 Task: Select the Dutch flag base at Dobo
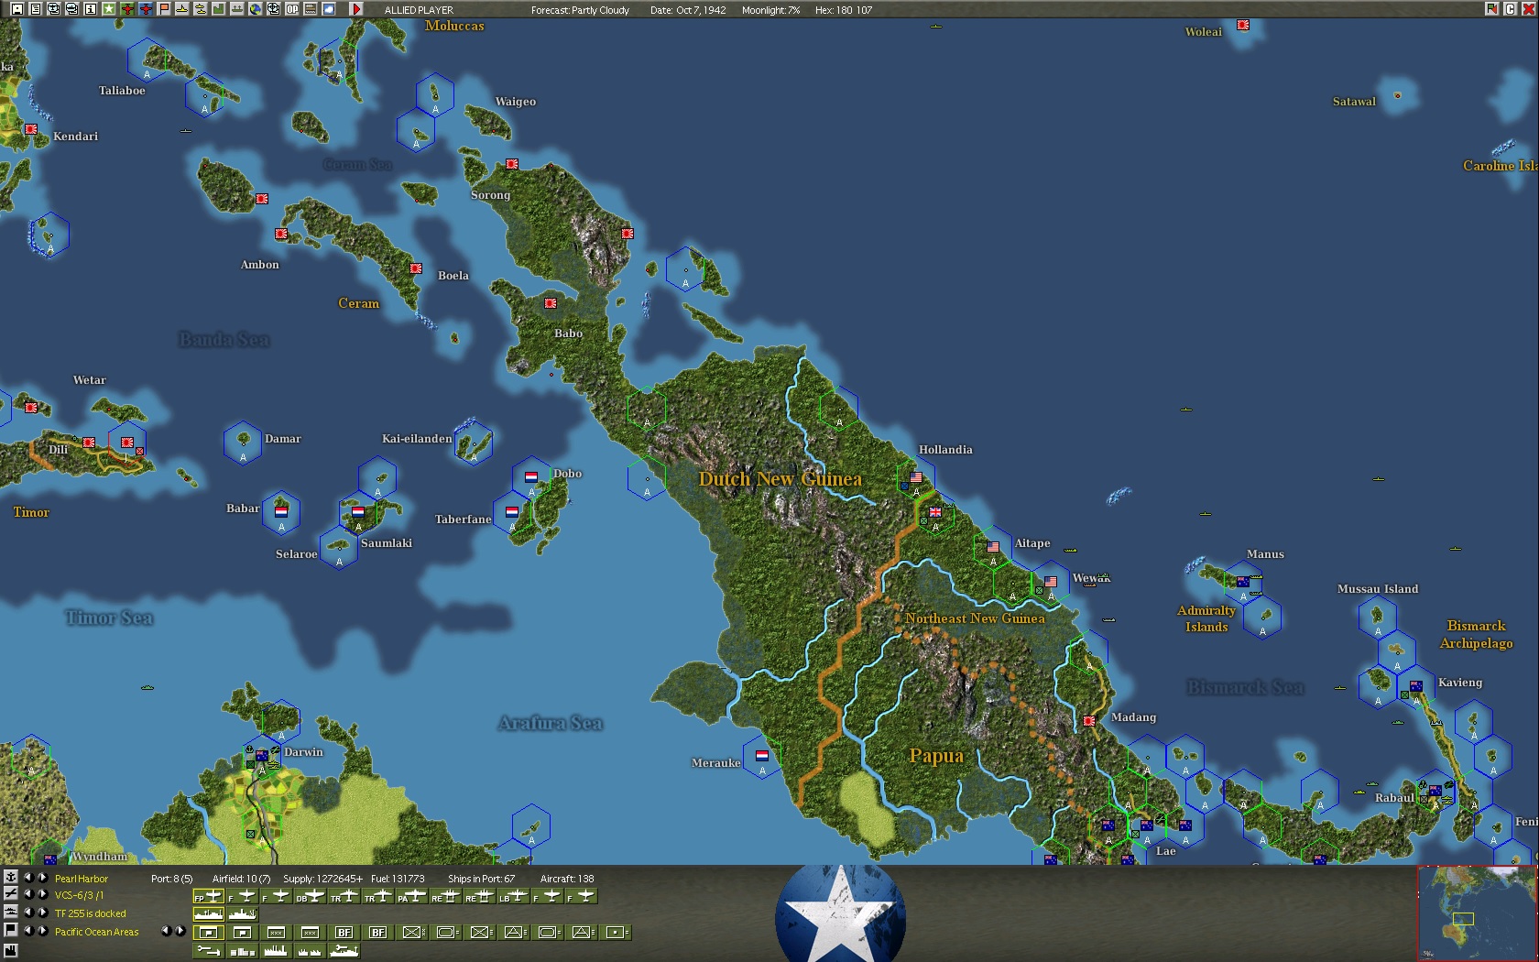point(531,477)
